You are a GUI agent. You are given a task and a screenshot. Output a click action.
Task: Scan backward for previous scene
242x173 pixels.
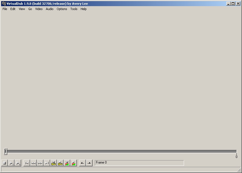click(67, 163)
